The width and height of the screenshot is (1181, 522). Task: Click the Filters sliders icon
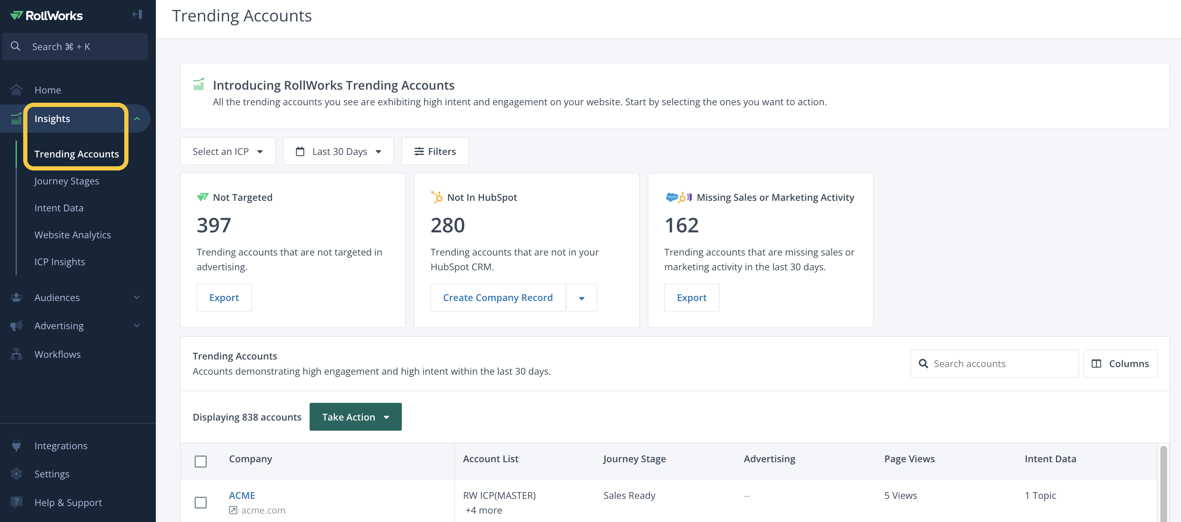(419, 151)
